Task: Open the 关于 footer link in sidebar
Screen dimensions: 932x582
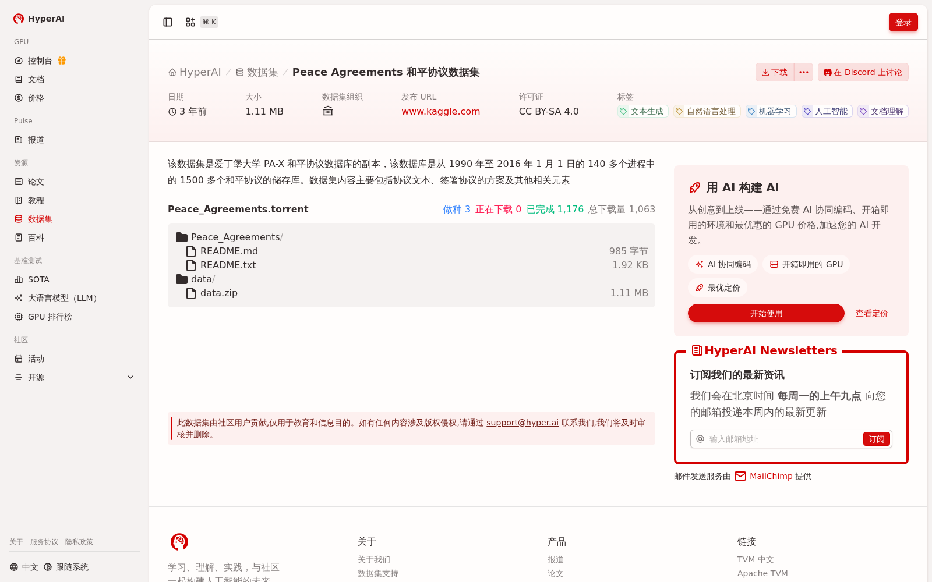Action: 16,542
